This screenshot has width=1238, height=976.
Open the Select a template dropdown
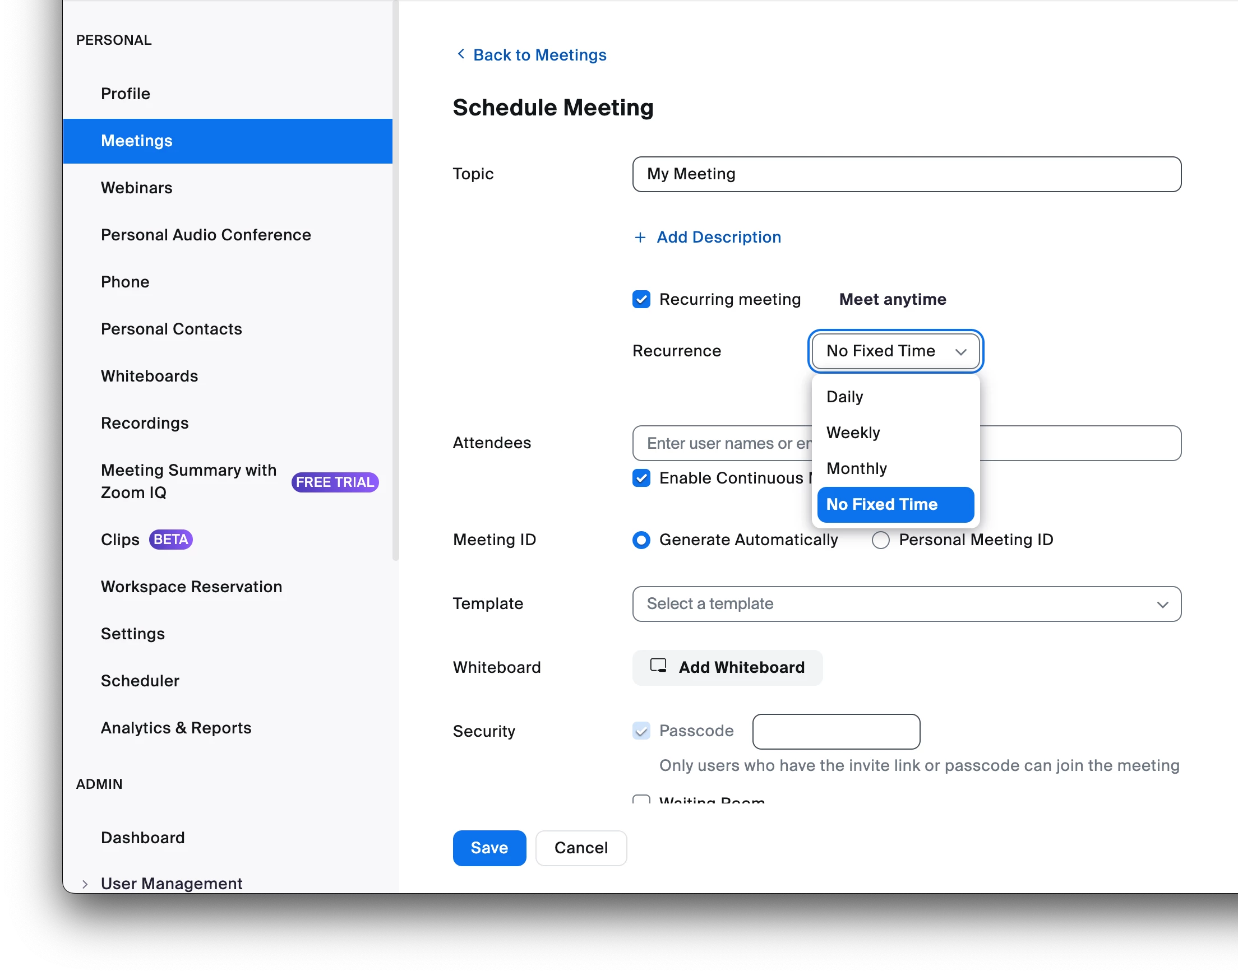click(906, 603)
